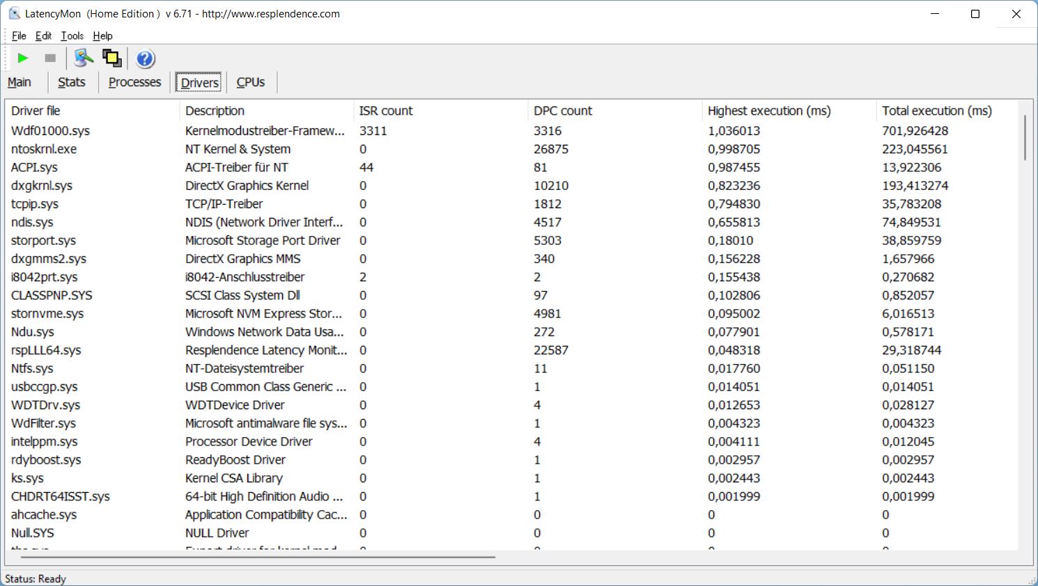Image resolution: width=1038 pixels, height=586 pixels.
Task: Click the vertical scrollbar thumb of driver list
Action: (1025, 138)
